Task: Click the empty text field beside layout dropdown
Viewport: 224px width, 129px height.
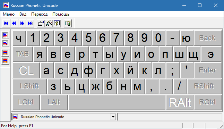Action: coord(170,117)
